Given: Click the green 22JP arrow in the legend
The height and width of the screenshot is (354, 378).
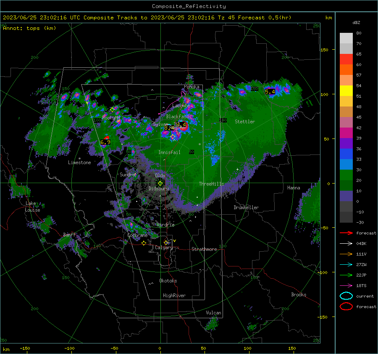Looking at the screenshot, I should tap(346, 275).
